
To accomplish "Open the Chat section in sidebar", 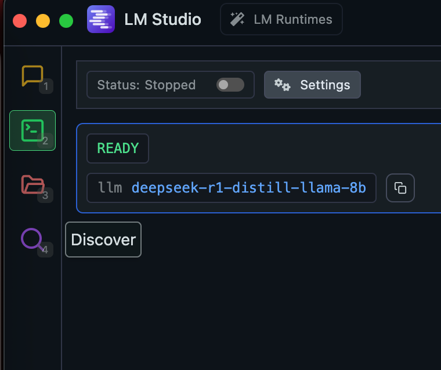I will pos(32,75).
